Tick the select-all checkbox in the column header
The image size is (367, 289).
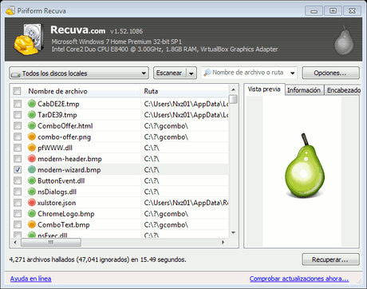tap(17, 91)
